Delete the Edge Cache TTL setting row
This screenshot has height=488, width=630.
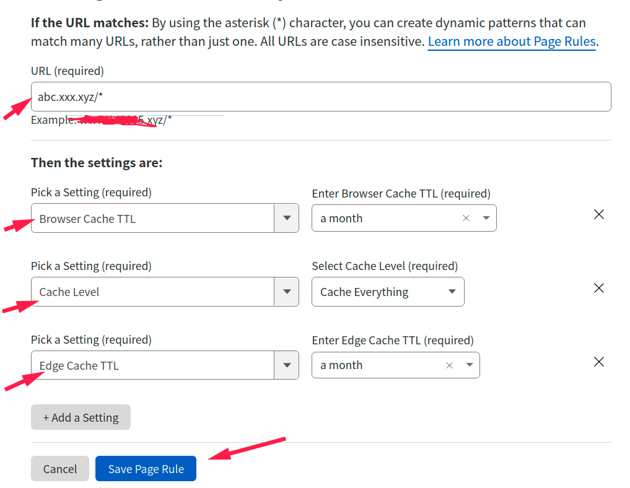(599, 362)
